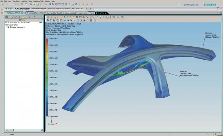
Task: Click the red square icon in viewer toolbar
Action: pos(71,20)
